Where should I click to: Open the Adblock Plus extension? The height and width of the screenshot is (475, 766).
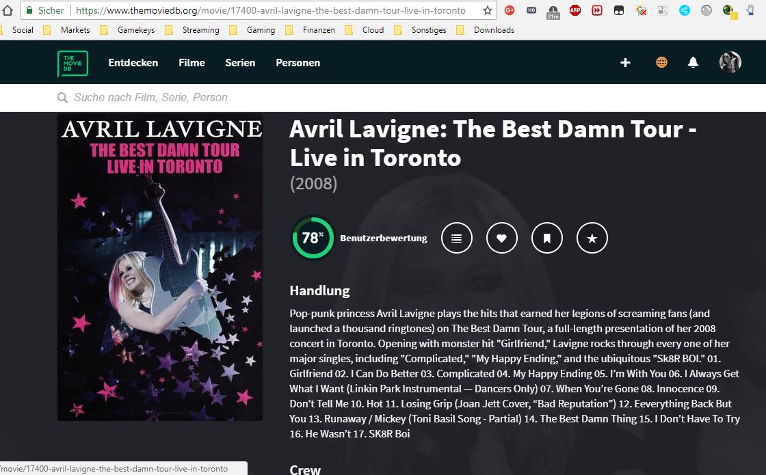[575, 10]
